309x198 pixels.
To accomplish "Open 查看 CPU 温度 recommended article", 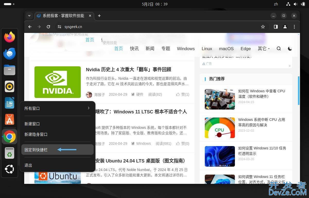I will click(262, 94).
